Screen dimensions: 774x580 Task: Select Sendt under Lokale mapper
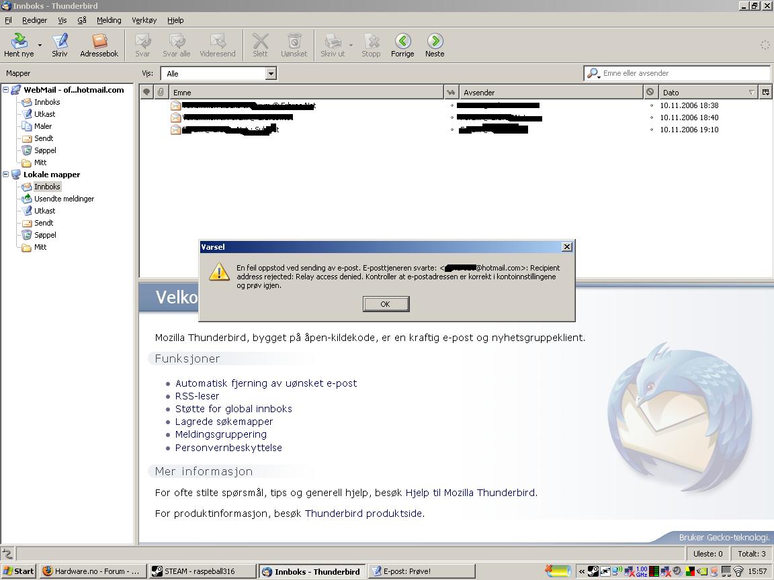pos(44,223)
